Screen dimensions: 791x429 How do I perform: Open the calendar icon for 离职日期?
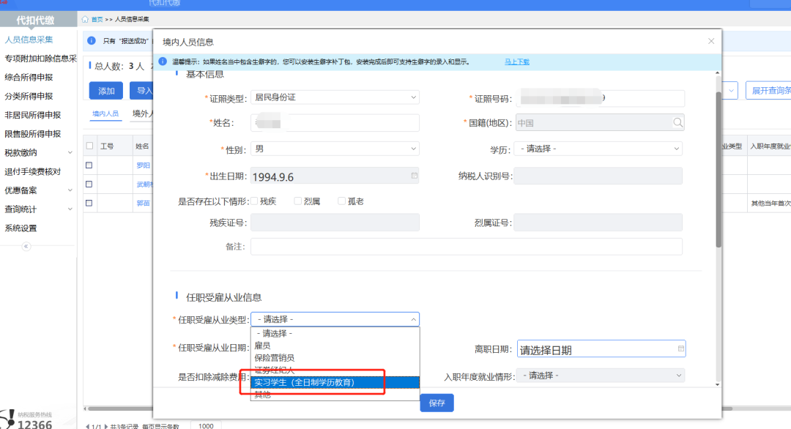pyautogui.click(x=680, y=349)
